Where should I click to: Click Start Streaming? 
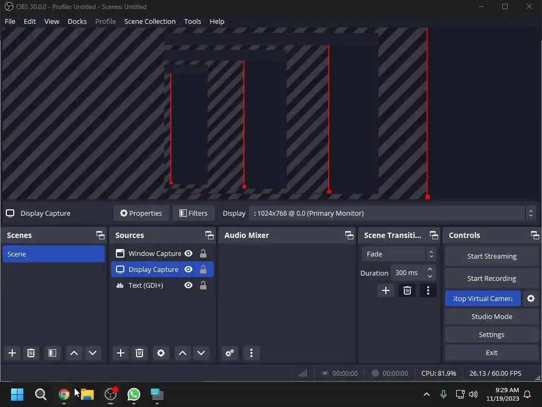[492, 256]
